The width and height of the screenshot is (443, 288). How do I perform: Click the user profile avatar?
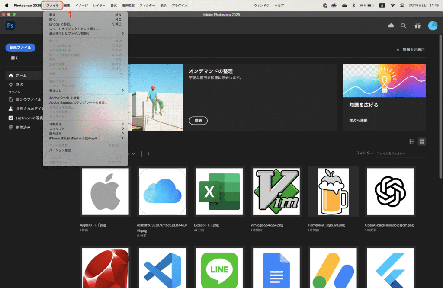click(x=433, y=26)
